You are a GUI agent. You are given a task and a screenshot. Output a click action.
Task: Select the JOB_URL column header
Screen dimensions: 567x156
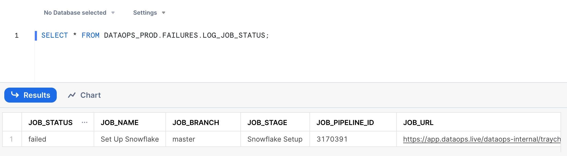418,122
